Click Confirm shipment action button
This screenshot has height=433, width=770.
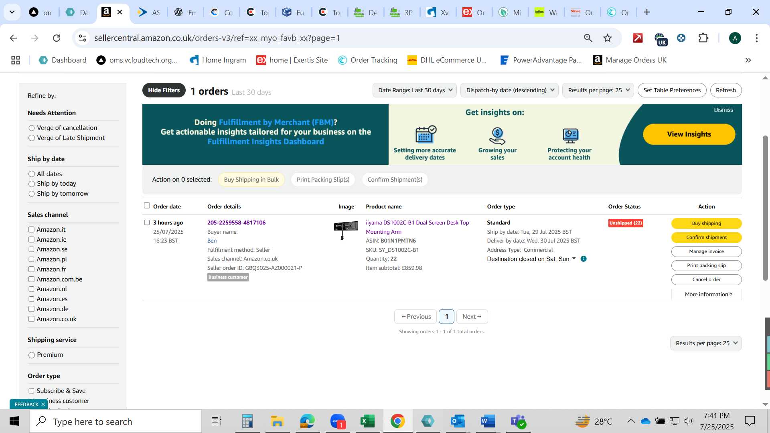point(706,237)
